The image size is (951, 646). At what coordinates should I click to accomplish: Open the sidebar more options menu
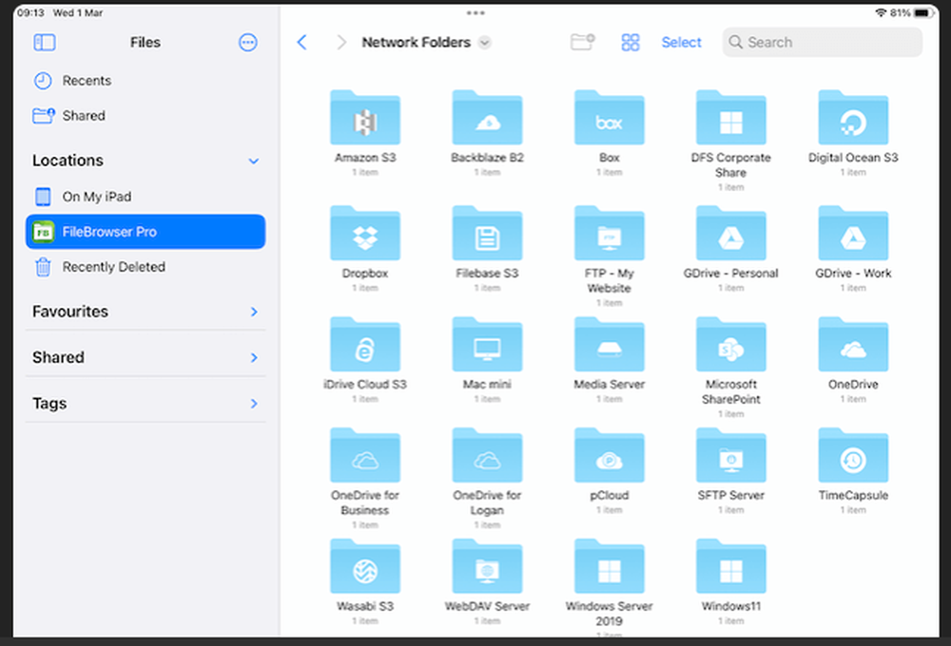pyautogui.click(x=247, y=43)
